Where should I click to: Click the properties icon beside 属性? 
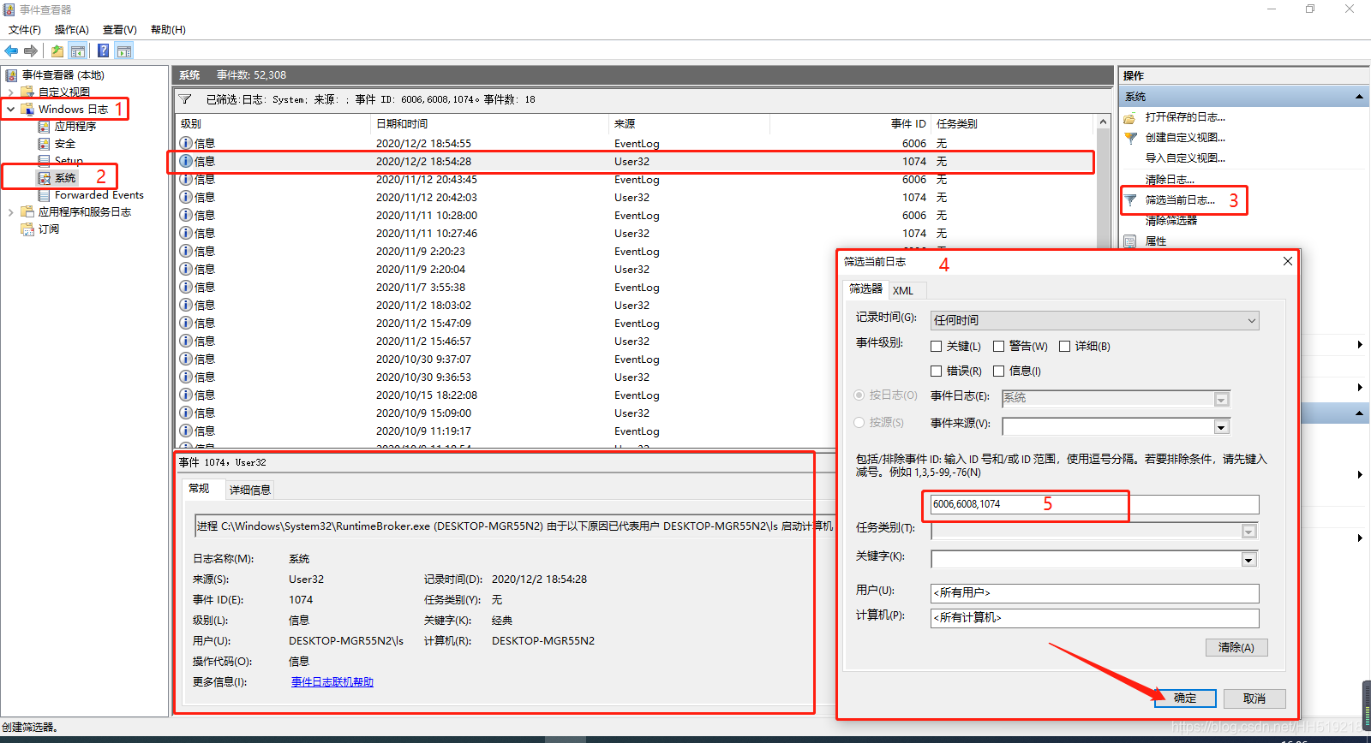pos(1130,241)
